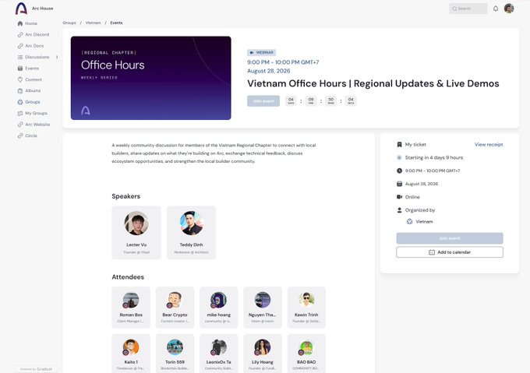Image resolution: width=530 pixels, height=373 pixels.
Task: Click the Albums icon in sidebar
Action: pyautogui.click(x=20, y=90)
